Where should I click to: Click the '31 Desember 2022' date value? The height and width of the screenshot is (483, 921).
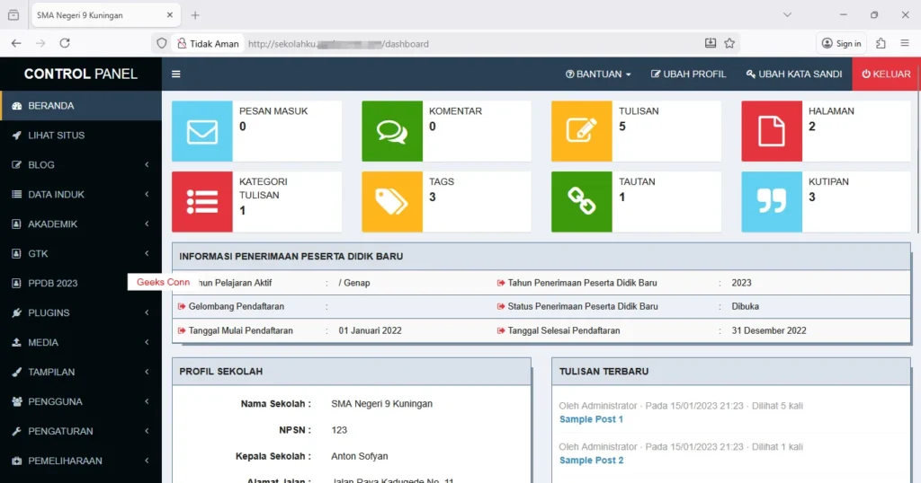pos(769,330)
